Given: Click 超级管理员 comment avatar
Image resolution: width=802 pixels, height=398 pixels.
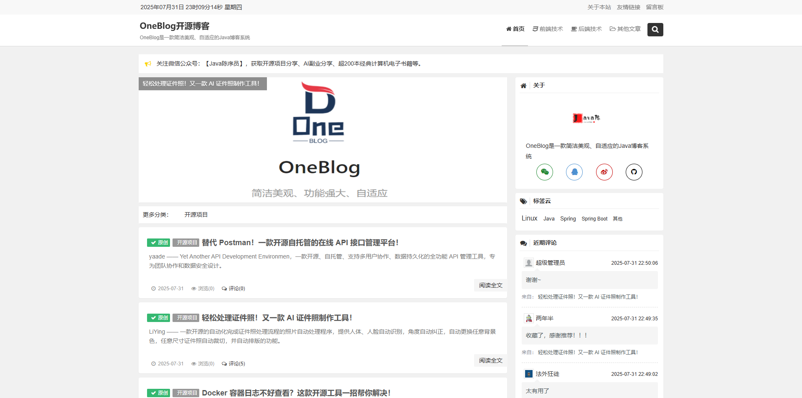Looking at the screenshot, I should [x=529, y=263].
